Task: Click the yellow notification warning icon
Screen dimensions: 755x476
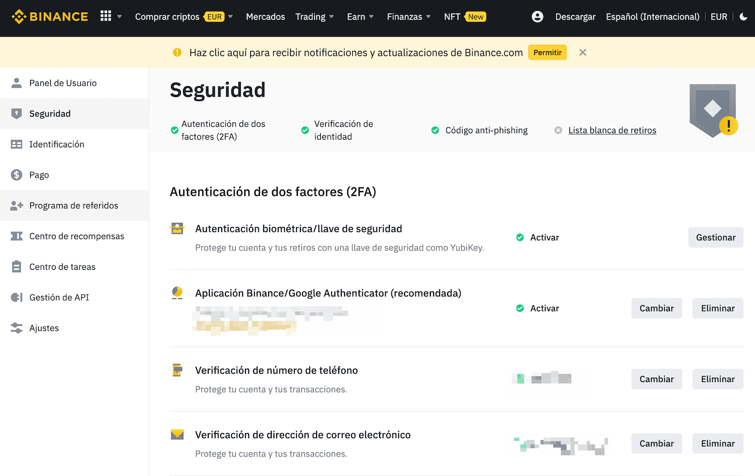Action: (x=177, y=52)
